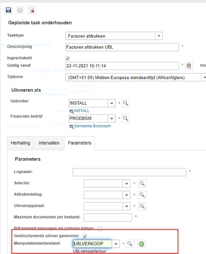Open the calendar picker next to Geldig vanaf
The width and height of the screenshot is (206, 254).
tap(189, 66)
